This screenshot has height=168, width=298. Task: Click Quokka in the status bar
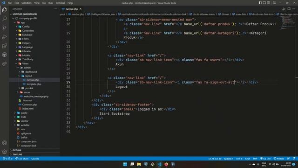(x=35, y=159)
